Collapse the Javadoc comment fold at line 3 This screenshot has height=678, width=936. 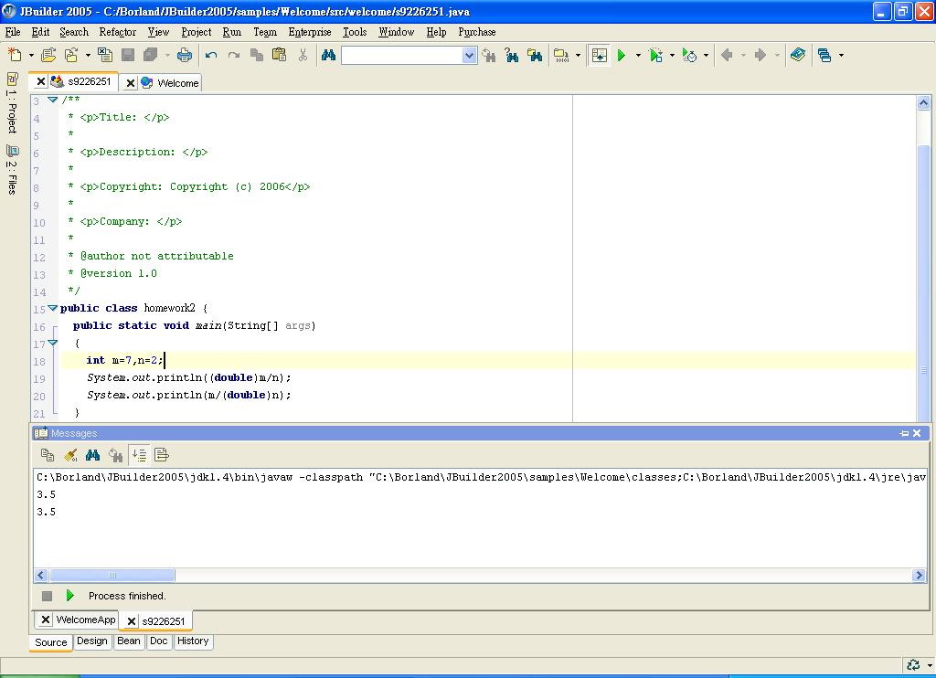[52, 100]
